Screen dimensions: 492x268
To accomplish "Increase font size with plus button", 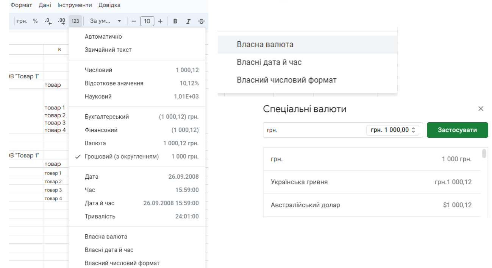I will (x=160, y=21).
